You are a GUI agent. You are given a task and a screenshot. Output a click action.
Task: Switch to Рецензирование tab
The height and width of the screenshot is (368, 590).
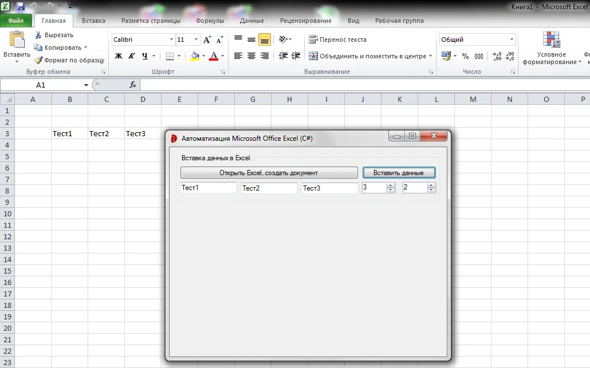tap(305, 21)
